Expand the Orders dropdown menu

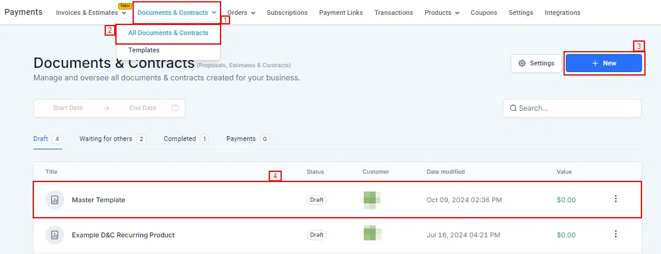(253, 13)
